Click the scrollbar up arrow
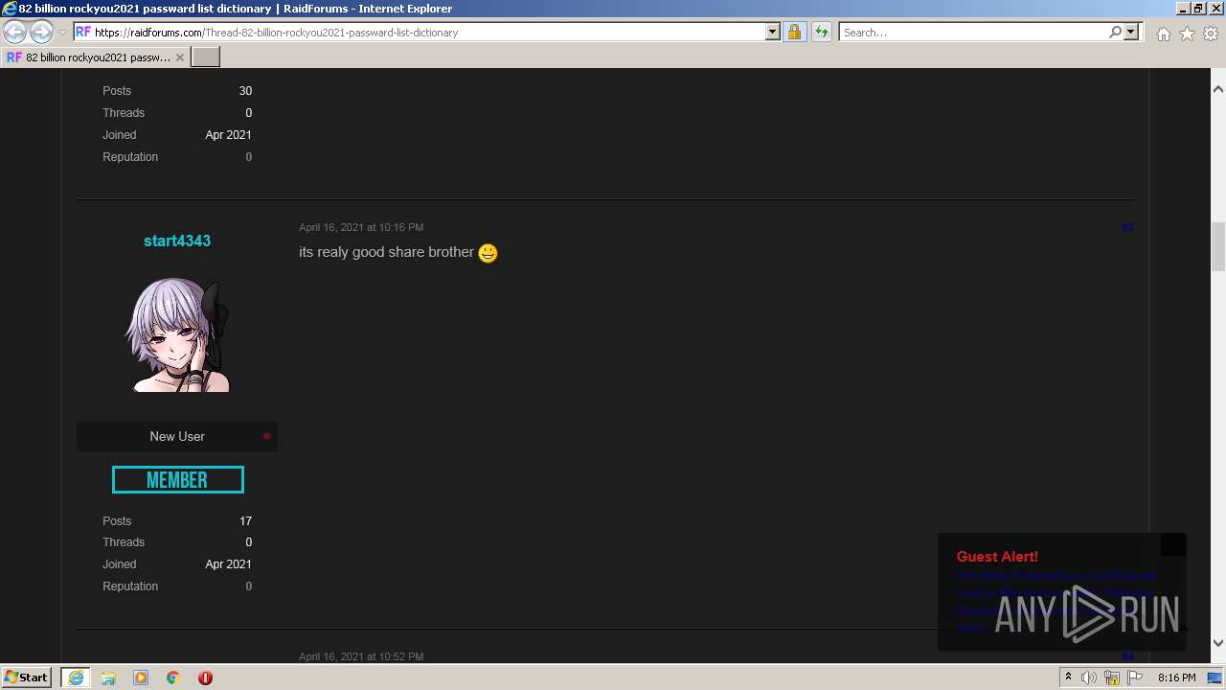1226x690 pixels. pyautogui.click(x=1218, y=89)
